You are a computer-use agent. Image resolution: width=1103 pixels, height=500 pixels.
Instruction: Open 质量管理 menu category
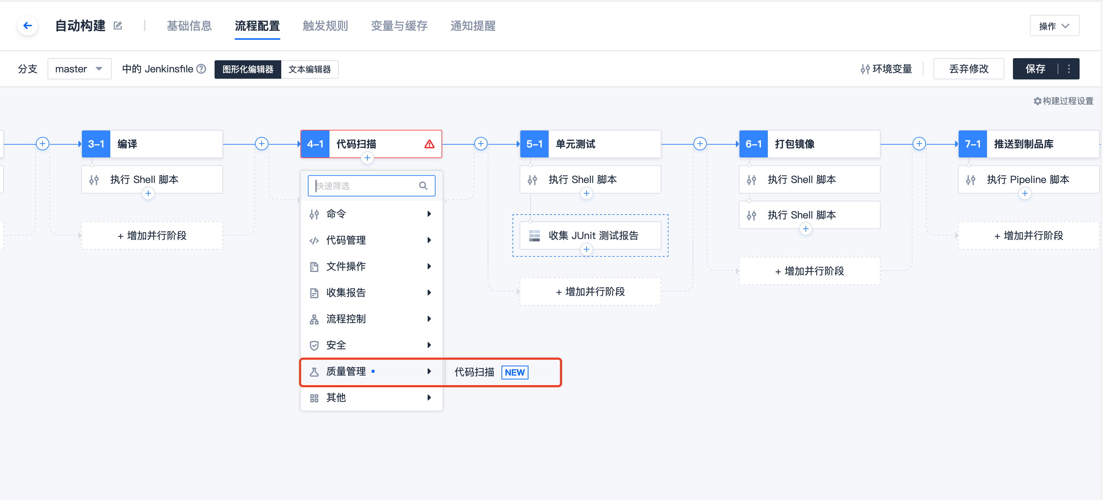(x=371, y=372)
